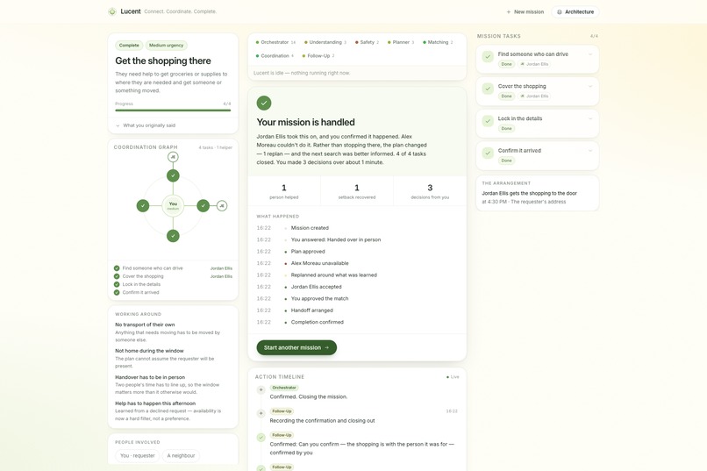Click the Start another mission button
707x471 pixels.
[296, 347]
